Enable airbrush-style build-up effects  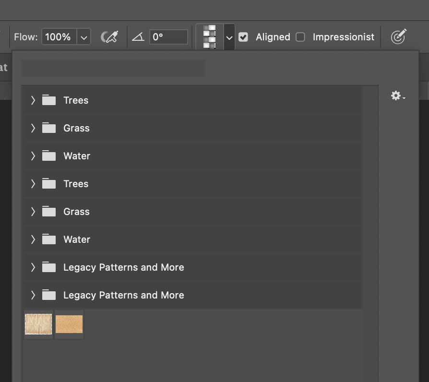tap(110, 36)
